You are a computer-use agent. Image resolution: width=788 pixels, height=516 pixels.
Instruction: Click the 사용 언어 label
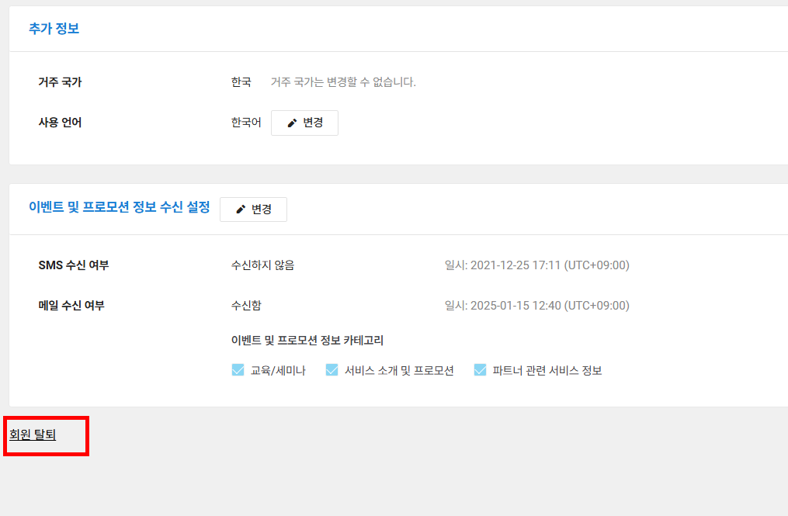(x=59, y=122)
